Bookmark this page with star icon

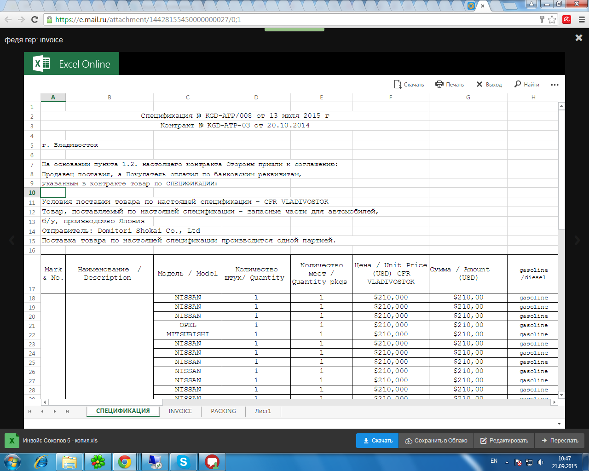pos(552,19)
